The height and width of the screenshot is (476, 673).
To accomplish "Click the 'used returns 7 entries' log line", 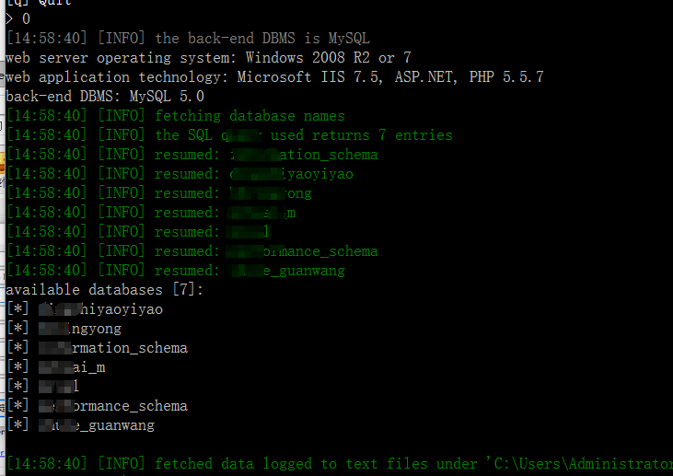I will (x=229, y=134).
